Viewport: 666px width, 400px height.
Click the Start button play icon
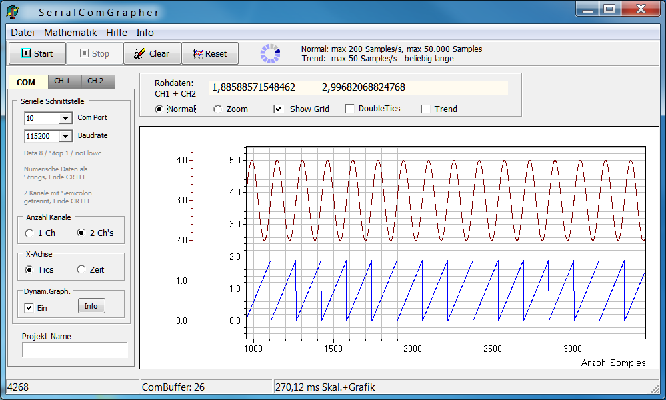tap(27, 53)
